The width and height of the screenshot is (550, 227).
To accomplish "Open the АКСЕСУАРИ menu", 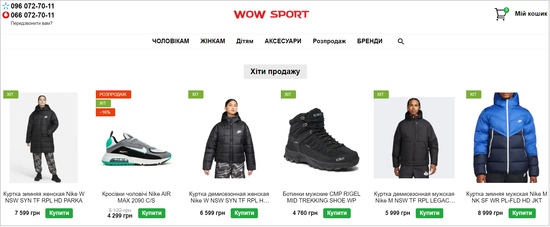I will (x=283, y=41).
